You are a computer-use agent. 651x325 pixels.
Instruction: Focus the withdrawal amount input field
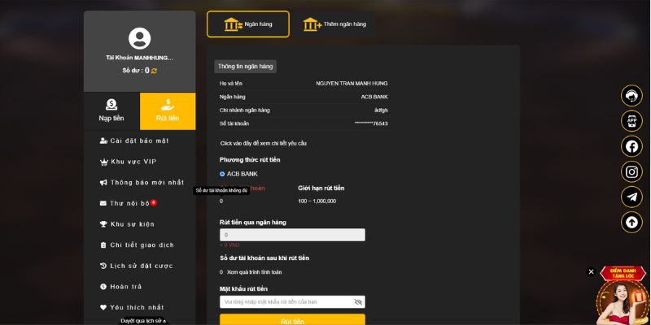(x=292, y=235)
